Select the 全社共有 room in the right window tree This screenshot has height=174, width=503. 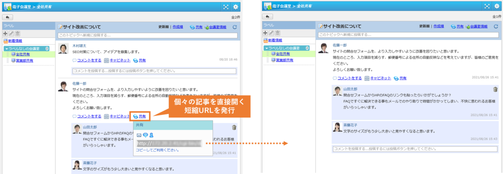[x=283, y=54]
